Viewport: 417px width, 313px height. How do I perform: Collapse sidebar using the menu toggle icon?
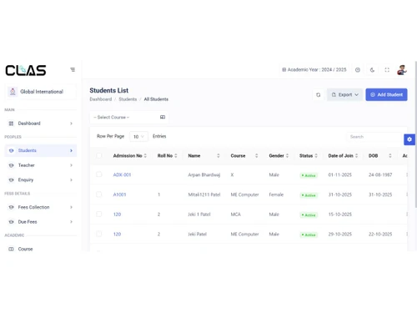click(x=73, y=69)
